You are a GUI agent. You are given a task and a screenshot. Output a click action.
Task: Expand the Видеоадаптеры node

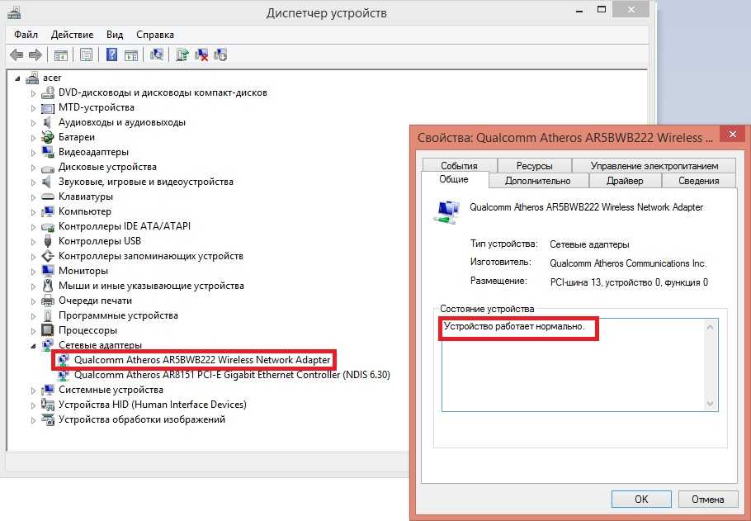[33, 153]
